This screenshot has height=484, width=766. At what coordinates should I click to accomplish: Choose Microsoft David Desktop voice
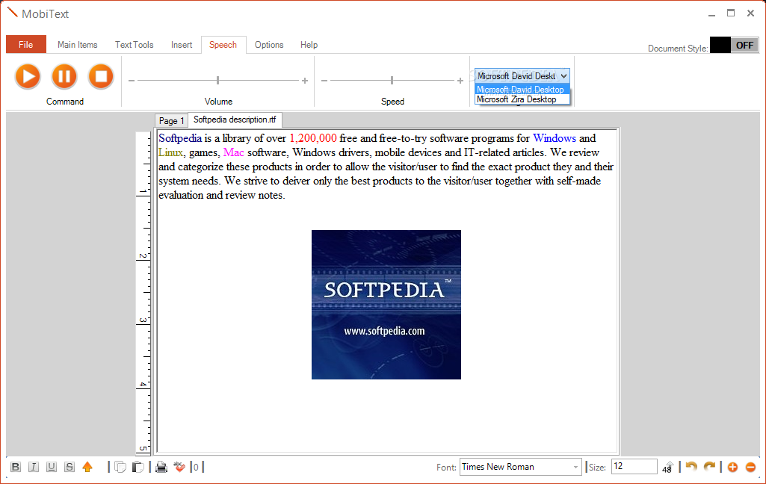click(520, 90)
